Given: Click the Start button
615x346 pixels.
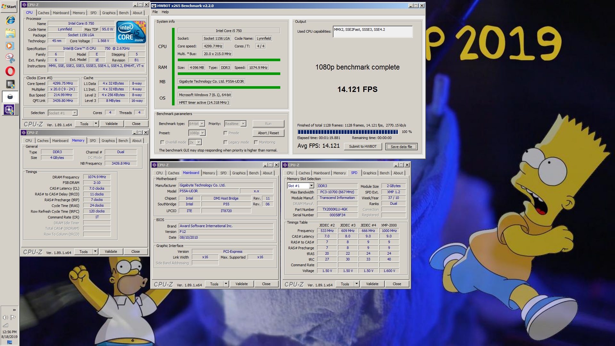Looking at the screenshot, I should point(9,6).
